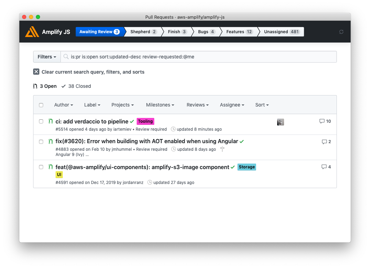Open the Filters dropdown

pos(47,57)
